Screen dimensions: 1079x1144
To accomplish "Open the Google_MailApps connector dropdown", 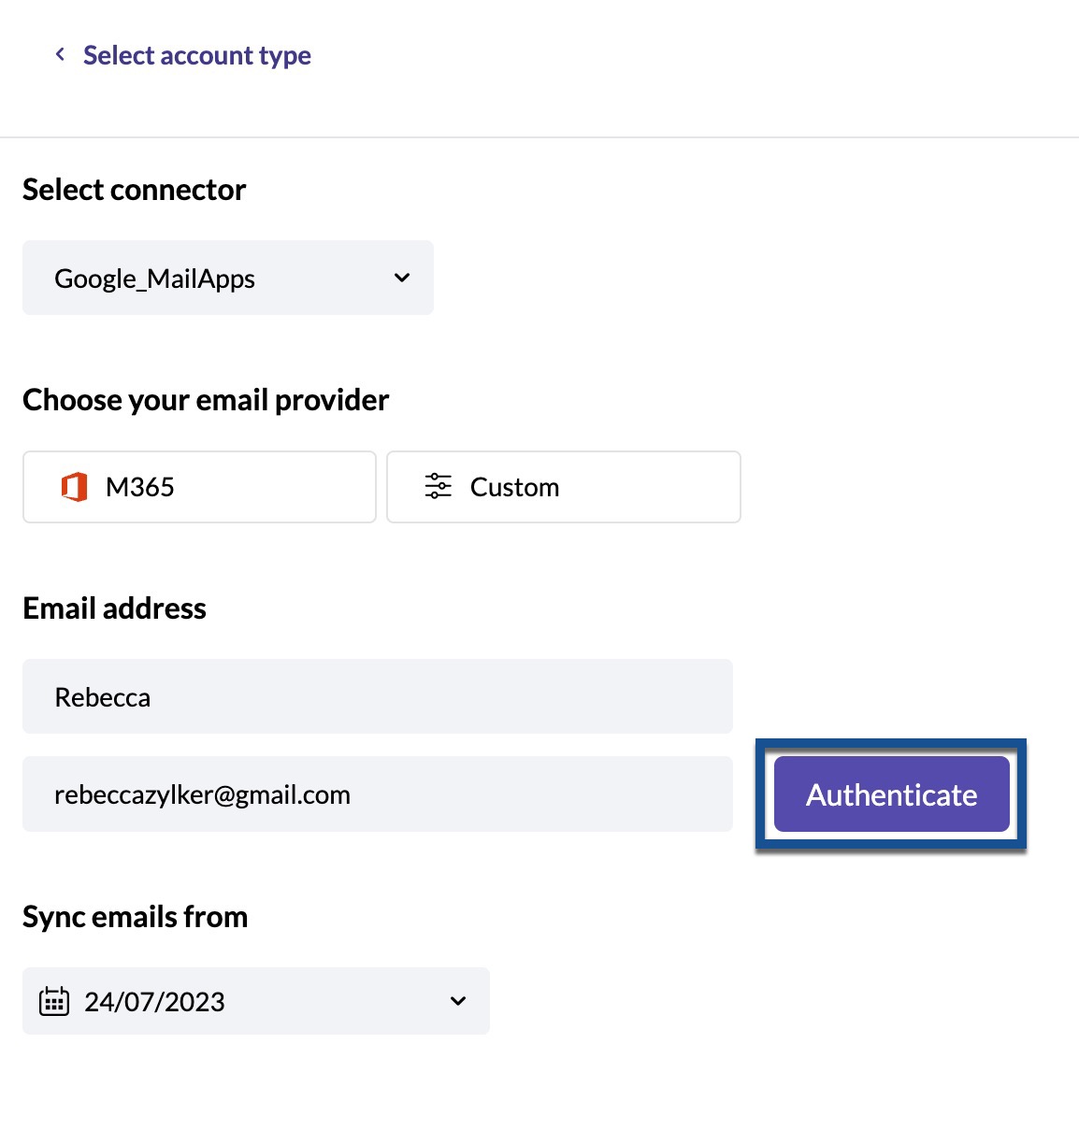I will (x=228, y=278).
